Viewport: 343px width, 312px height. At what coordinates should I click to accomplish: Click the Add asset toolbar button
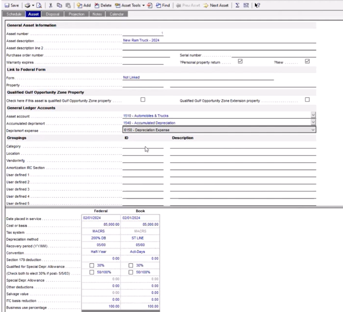pos(84,5)
